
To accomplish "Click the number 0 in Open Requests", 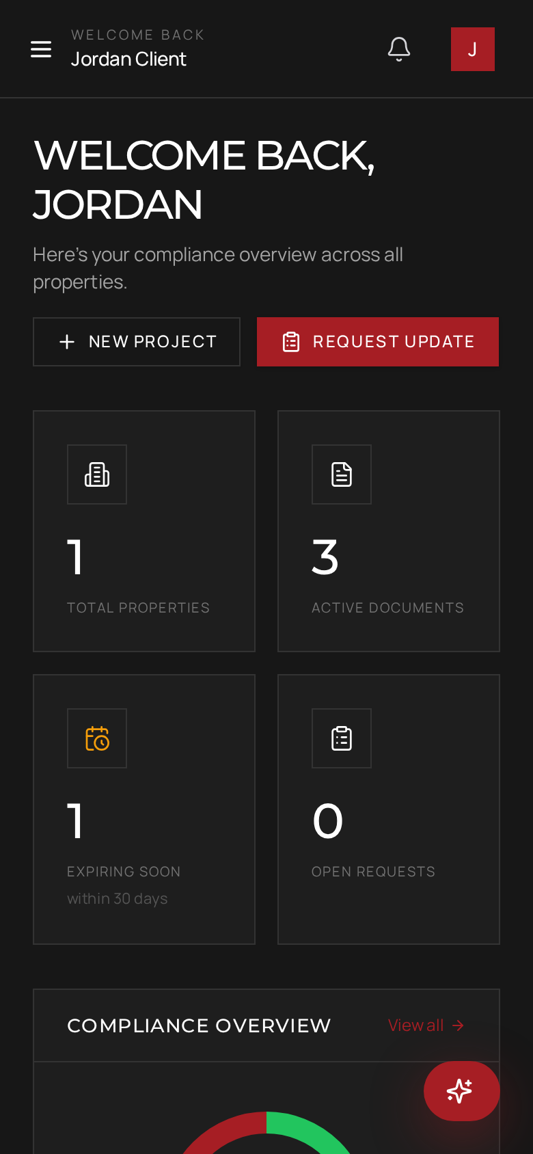I will tap(328, 821).
